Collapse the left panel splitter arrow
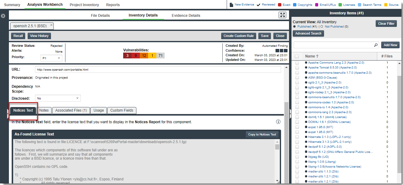Screen dimensions: 403x185 [x=8, y=114]
